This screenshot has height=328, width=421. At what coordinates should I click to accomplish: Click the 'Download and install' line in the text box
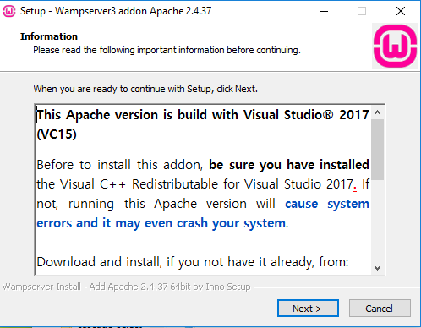[193, 262]
